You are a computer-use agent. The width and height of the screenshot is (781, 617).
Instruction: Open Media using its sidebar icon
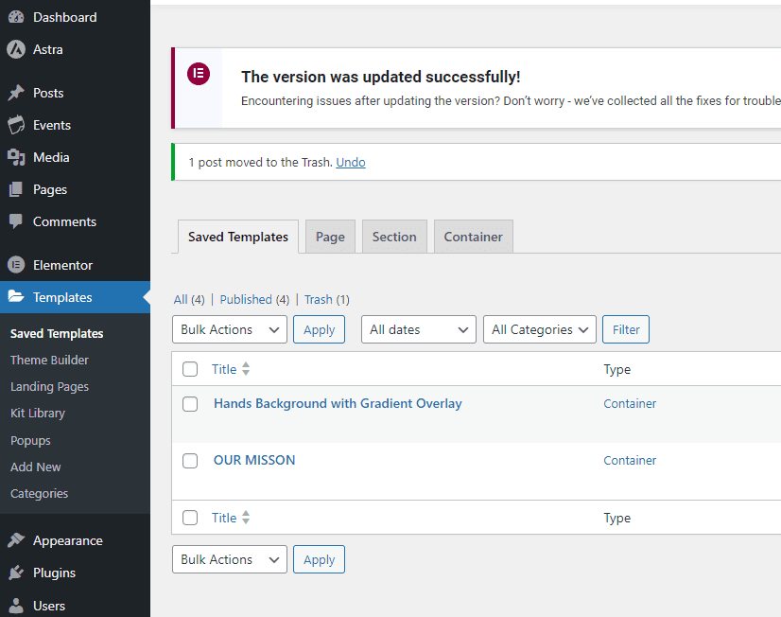click(15, 157)
